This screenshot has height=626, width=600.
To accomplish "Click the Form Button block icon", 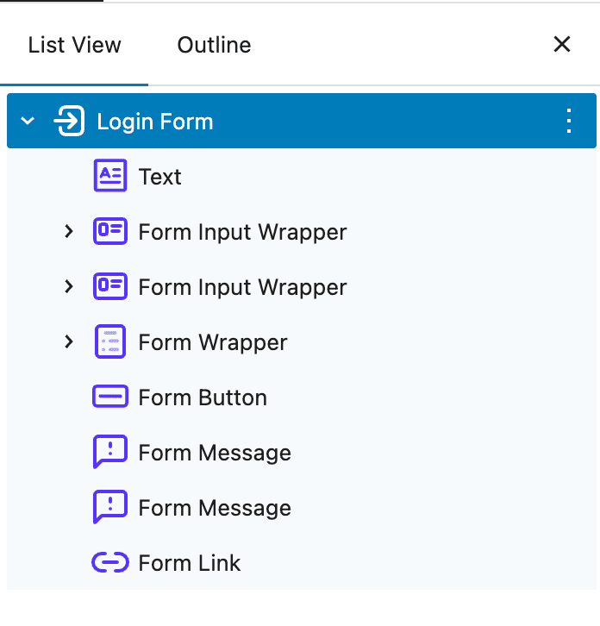I will [109, 398].
